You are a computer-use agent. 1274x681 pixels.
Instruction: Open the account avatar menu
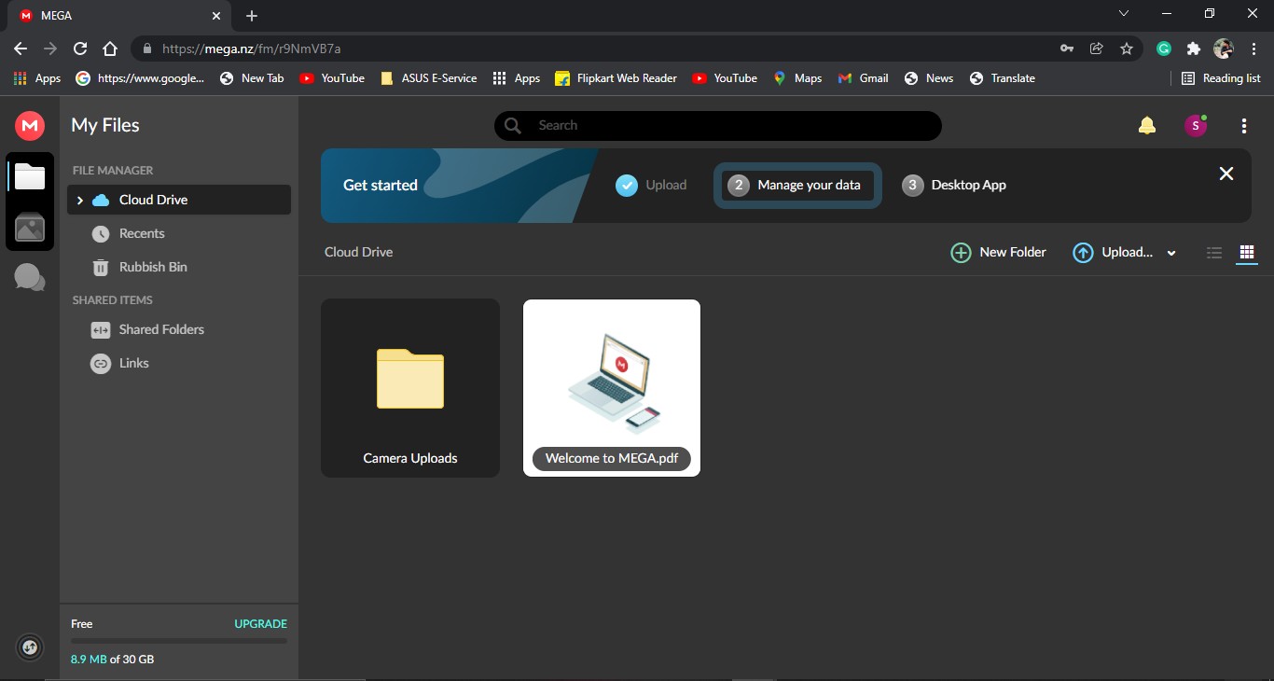pyautogui.click(x=1196, y=125)
